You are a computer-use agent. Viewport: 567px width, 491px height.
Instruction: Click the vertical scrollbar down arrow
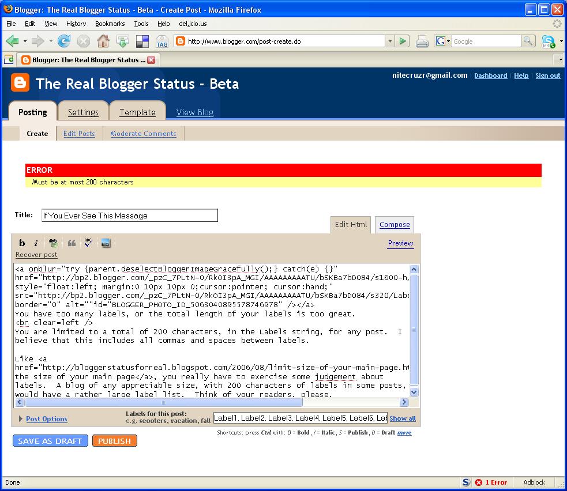tap(414, 392)
